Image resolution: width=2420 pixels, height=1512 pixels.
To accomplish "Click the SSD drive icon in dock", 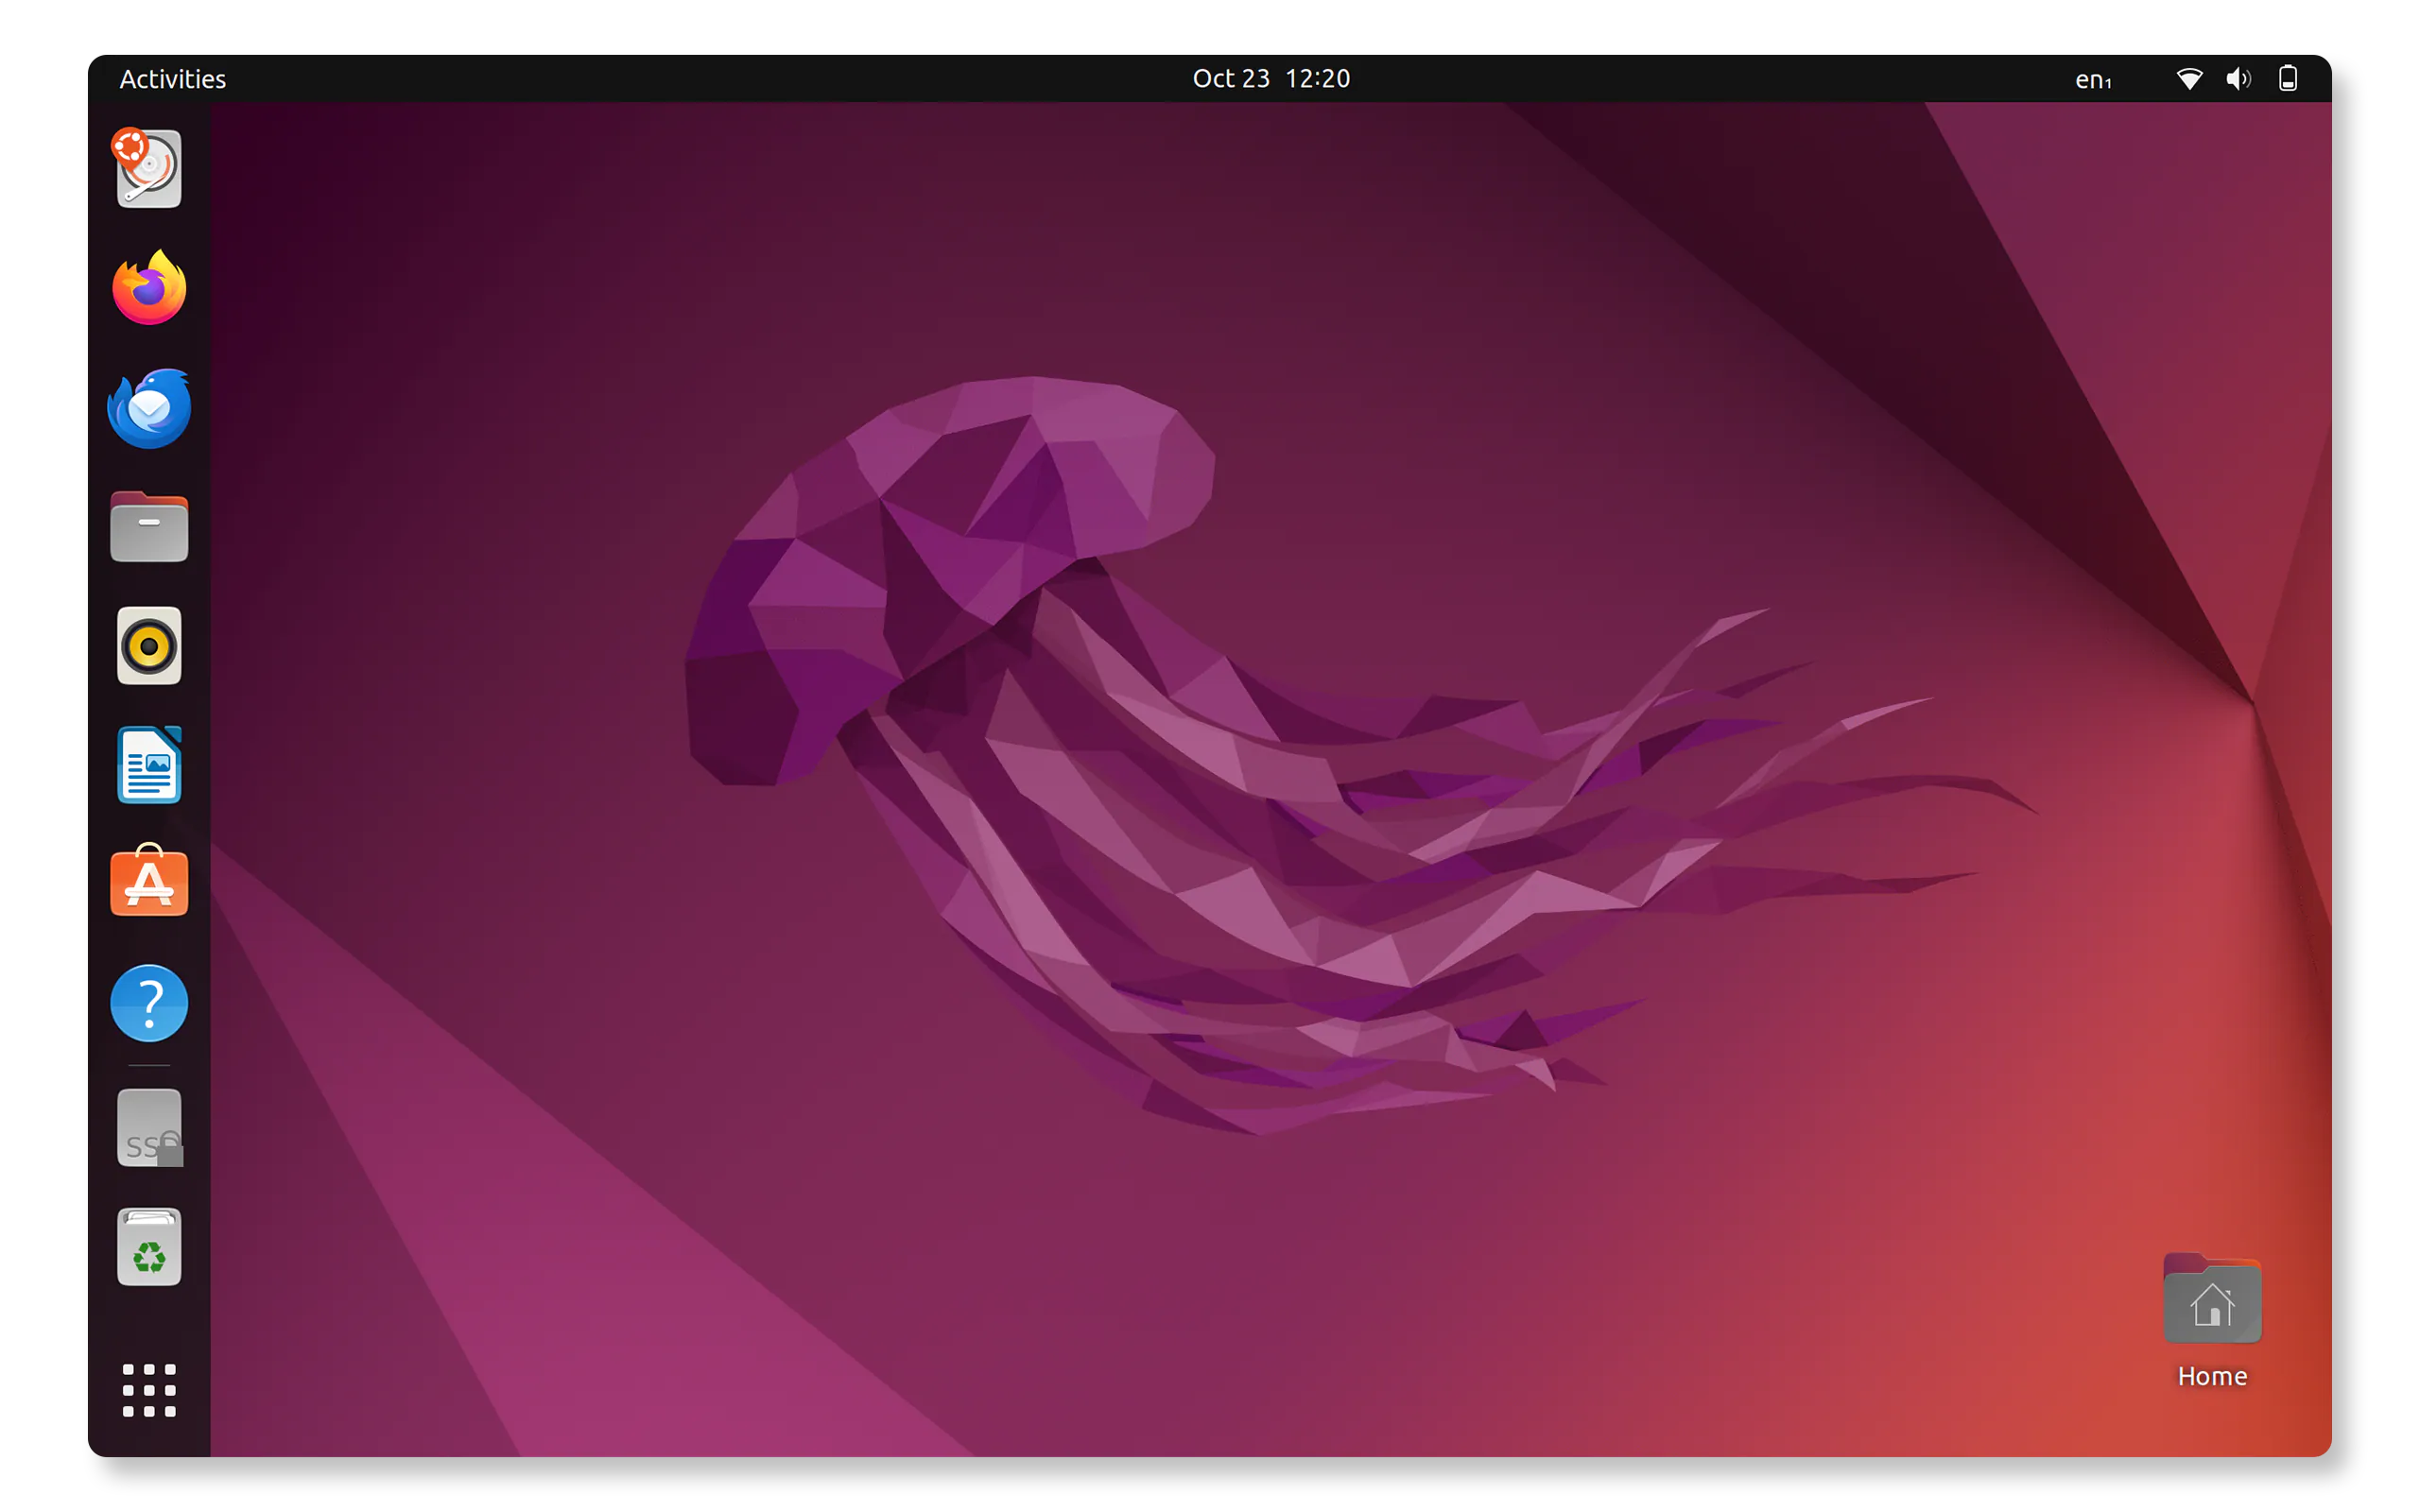I will pos(149,1128).
